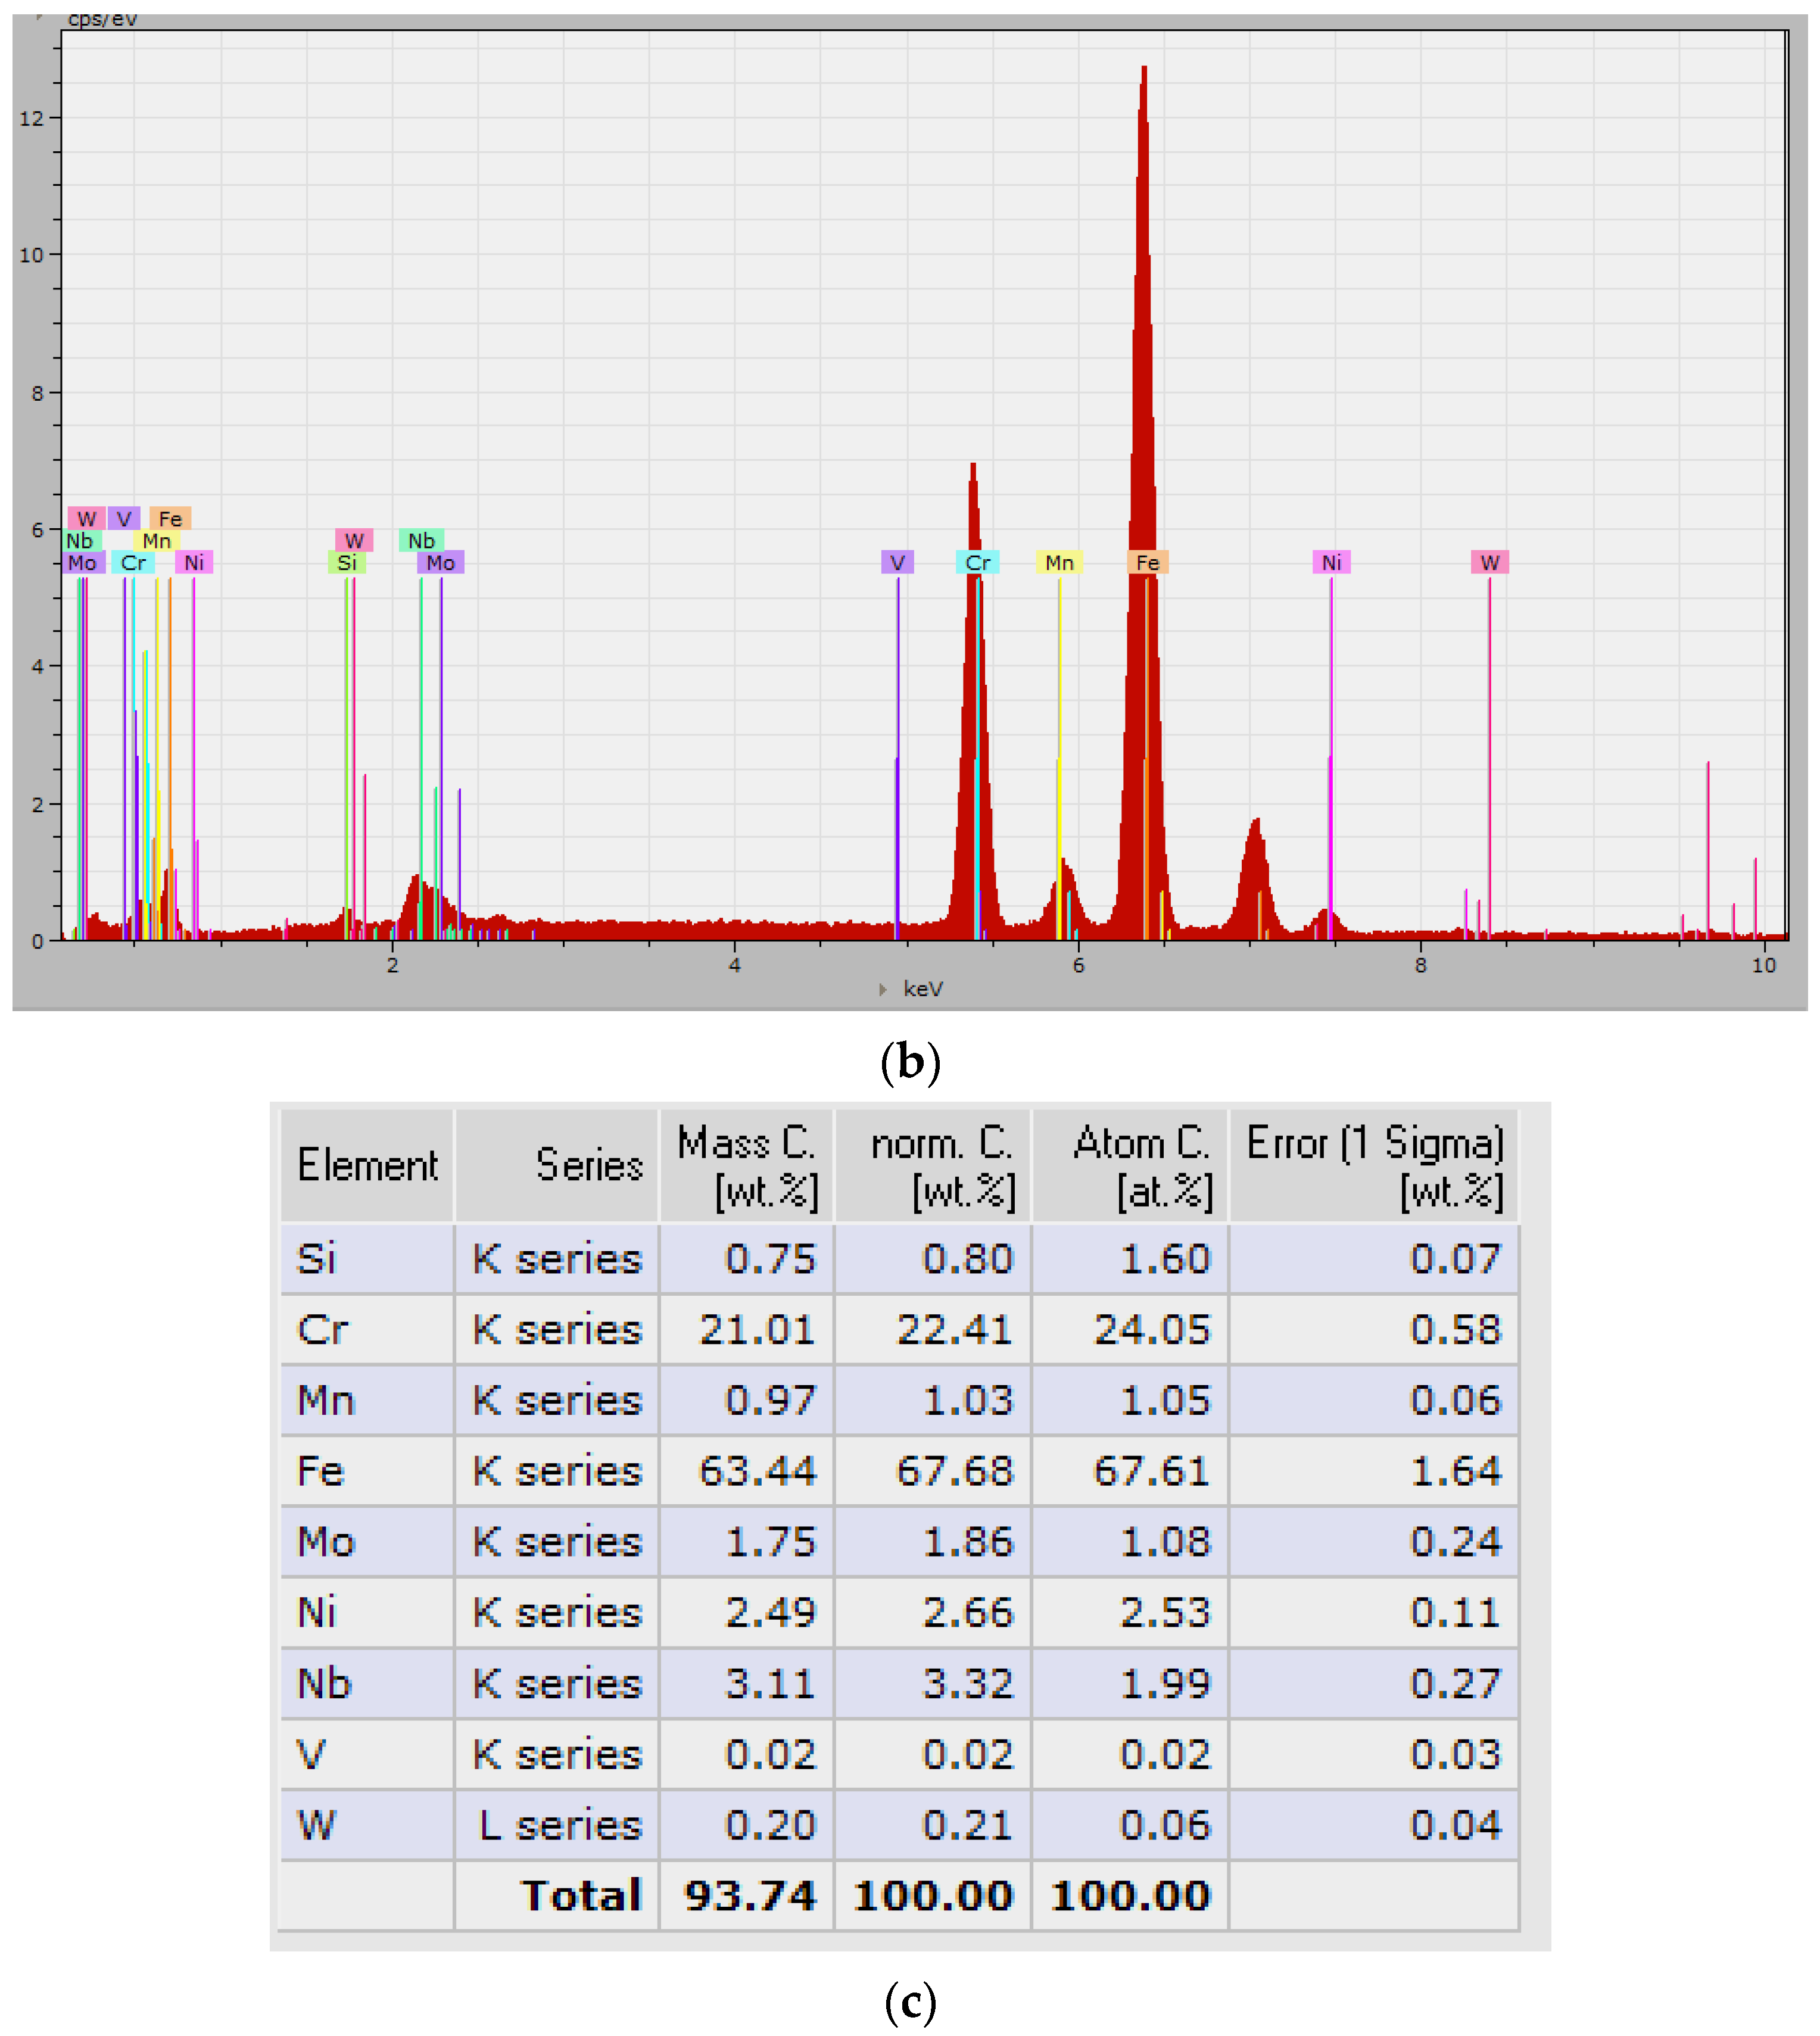
Task: Click the green Si marker near 1.7 keV
Action: pyautogui.click(x=346, y=562)
